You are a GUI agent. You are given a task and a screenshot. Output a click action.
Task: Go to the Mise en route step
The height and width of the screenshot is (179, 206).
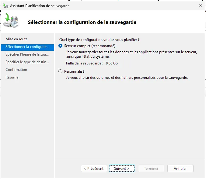pyautogui.click(x=16, y=39)
